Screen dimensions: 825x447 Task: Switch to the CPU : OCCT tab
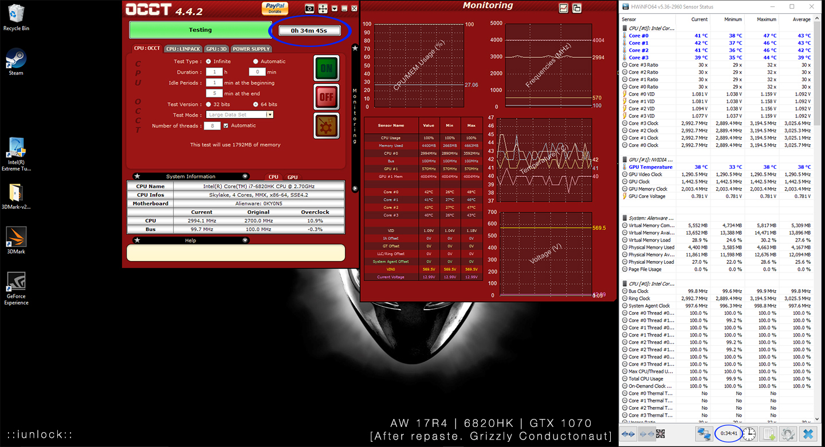coord(147,49)
